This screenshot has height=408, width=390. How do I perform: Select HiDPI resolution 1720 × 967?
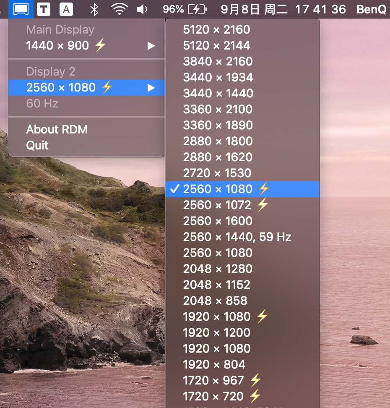tap(242, 380)
